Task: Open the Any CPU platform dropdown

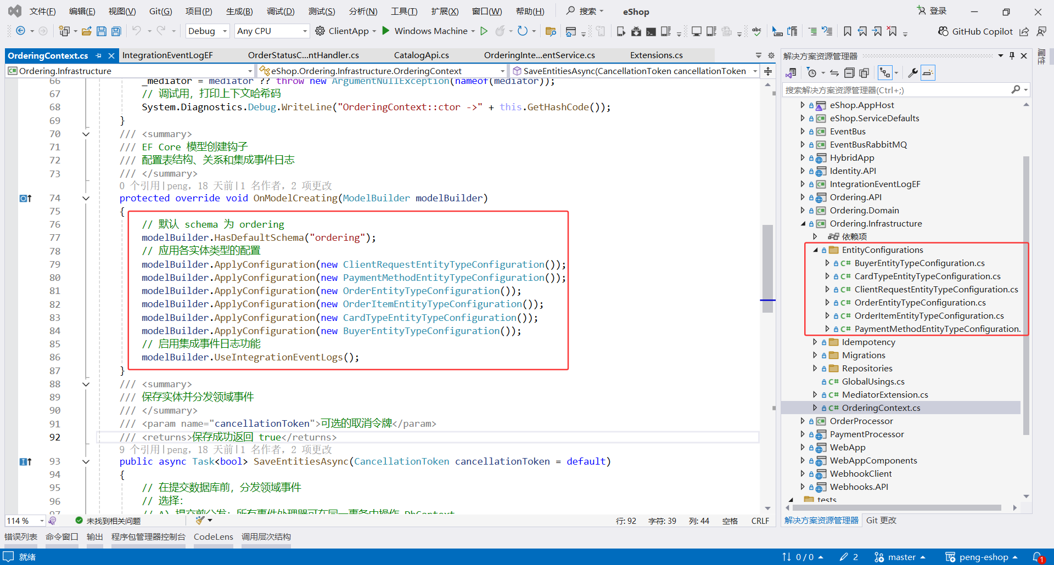Action: click(272, 31)
